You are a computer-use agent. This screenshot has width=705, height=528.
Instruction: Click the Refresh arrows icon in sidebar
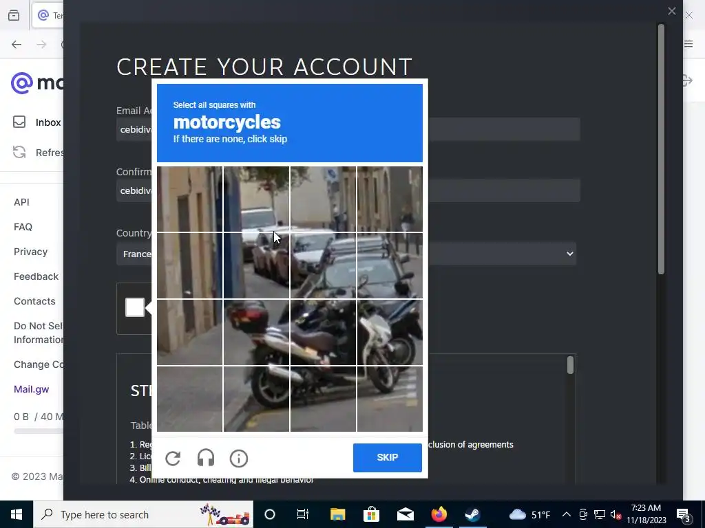point(19,152)
